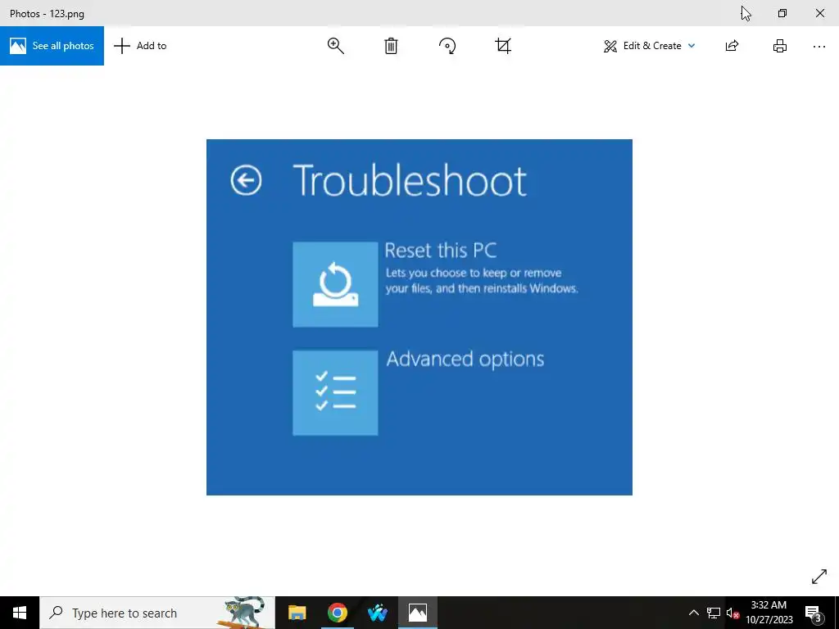Image resolution: width=839 pixels, height=629 pixels.
Task: Click the Type here to search box
Action: [x=157, y=613]
